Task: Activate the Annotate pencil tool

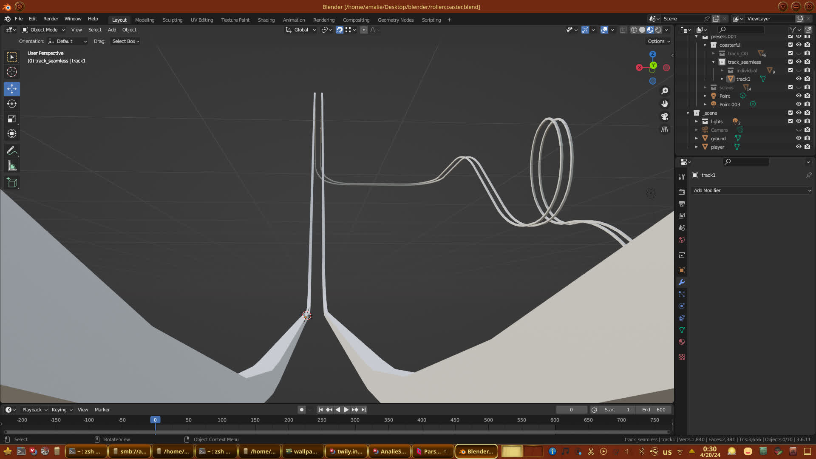Action: 12,151
